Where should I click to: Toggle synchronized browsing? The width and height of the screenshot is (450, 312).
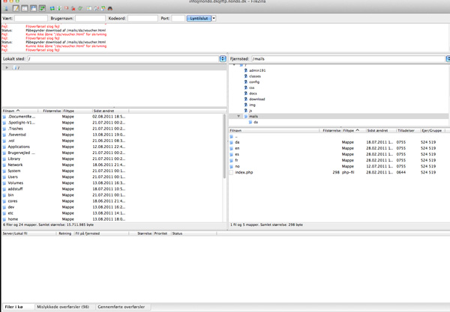tap(103, 8)
